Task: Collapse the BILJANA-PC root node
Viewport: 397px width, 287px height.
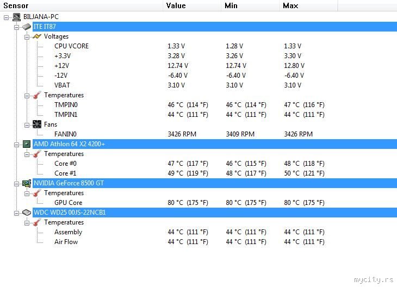Action: [x=7, y=17]
